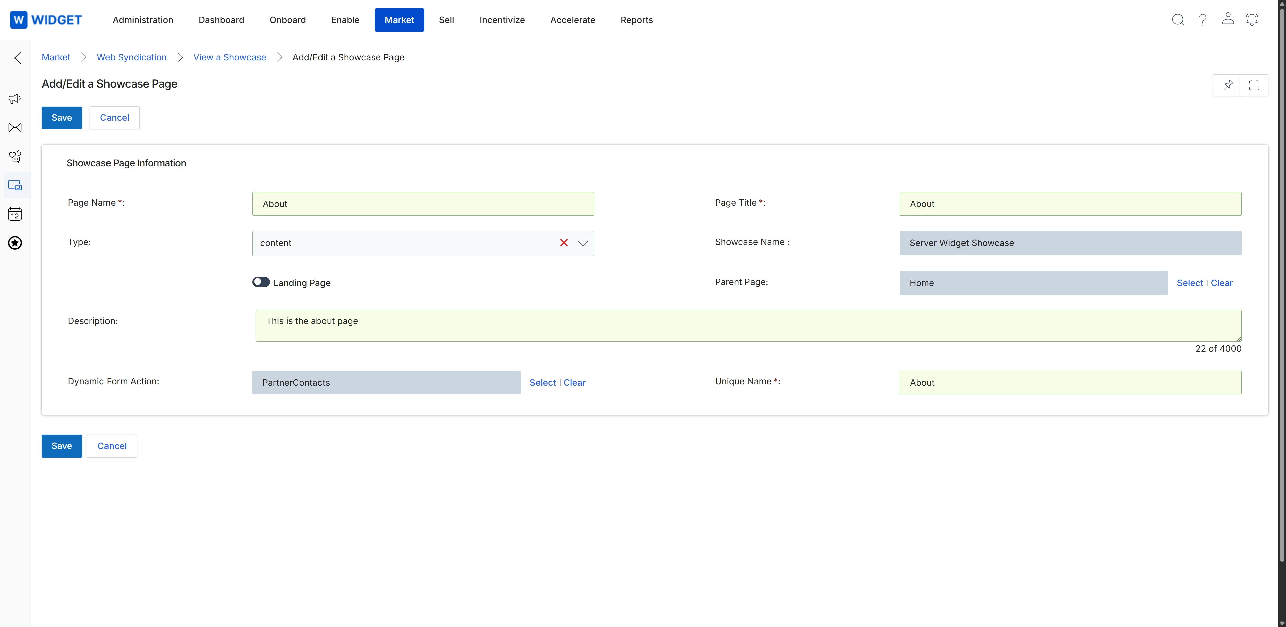The width and height of the screenshot is (1286, 627).
Task: Click the bottom Cancel button
Action: pos(112,446)
